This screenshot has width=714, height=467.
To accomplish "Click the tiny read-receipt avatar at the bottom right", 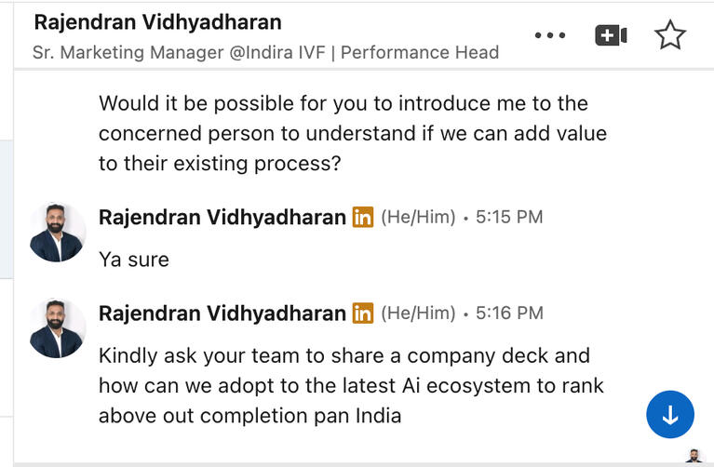I will [694, 456].
